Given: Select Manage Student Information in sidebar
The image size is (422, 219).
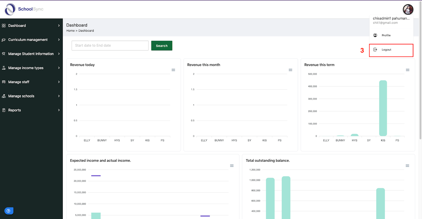Looking at the screenshot, I should pos(31,54).
